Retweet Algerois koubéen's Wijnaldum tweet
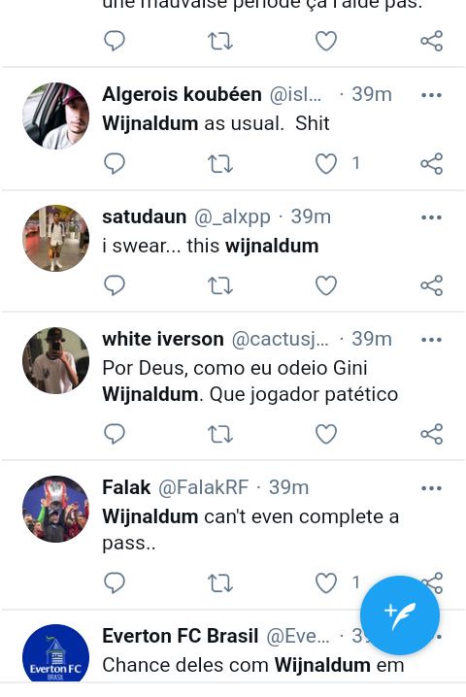 [x=220, y=164]
